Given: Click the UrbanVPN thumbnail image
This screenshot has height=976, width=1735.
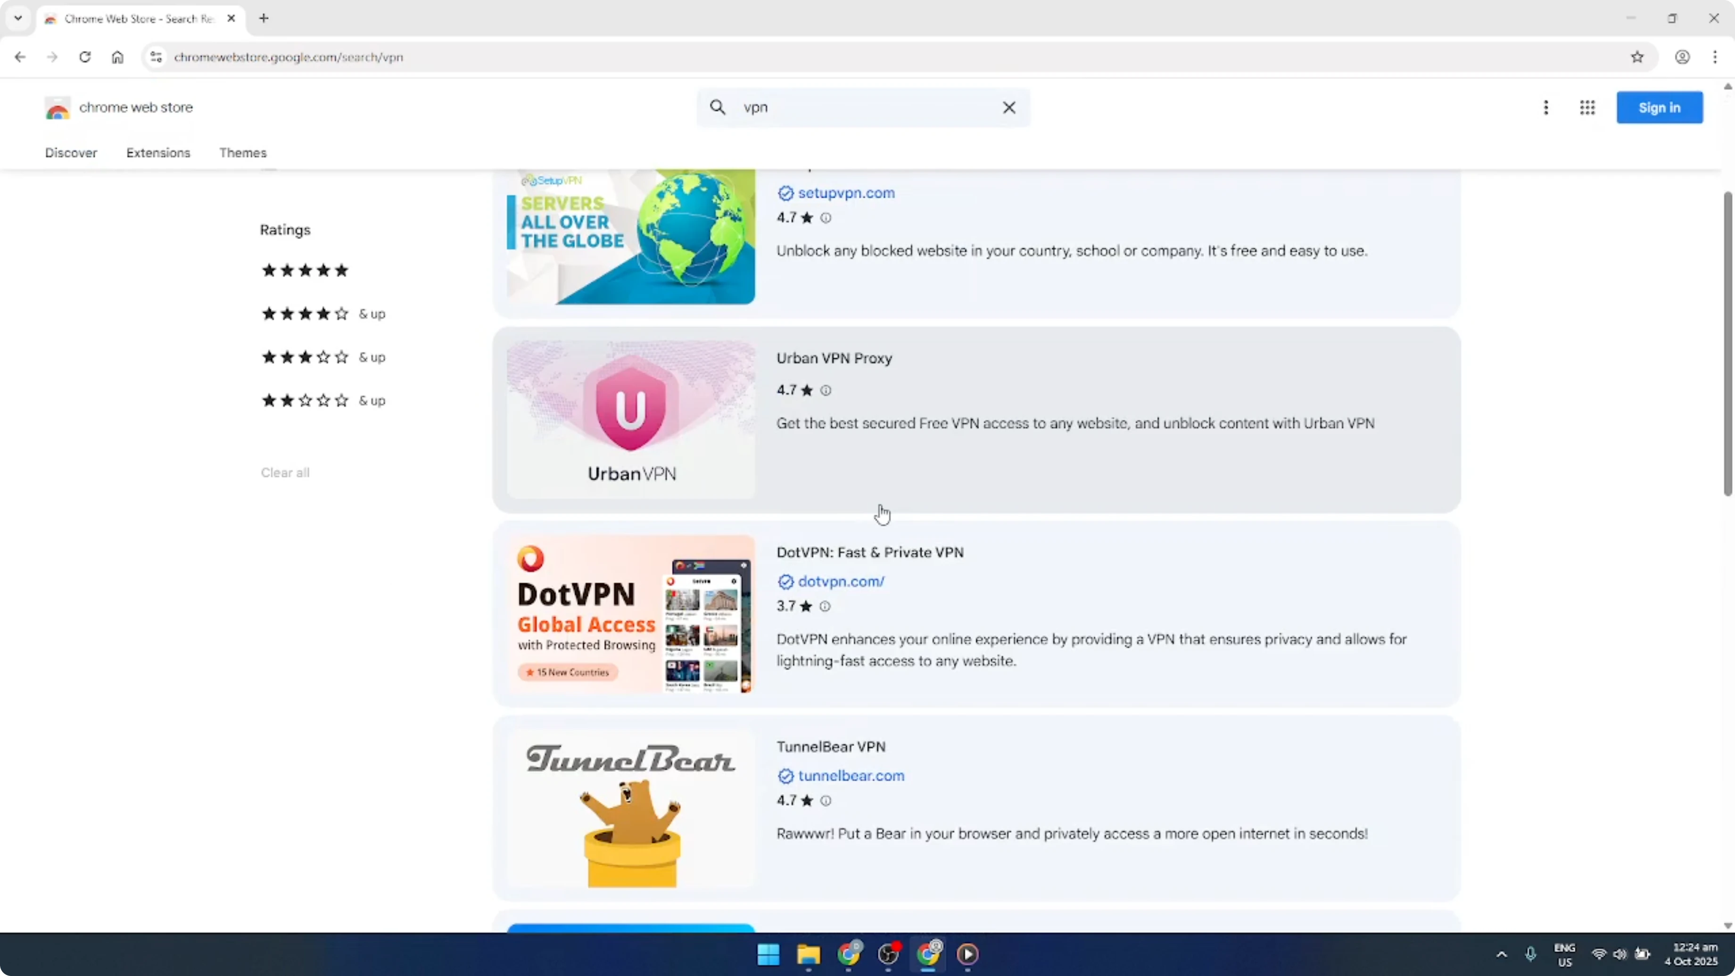Looking at the screenshot, I should [631, 420].
